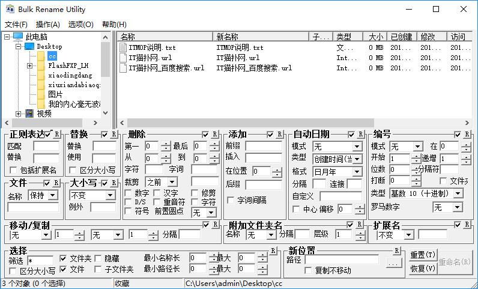This screenshot has height=289, width=478.
Task: Click the xiaodingdang folder icon
Action: tap(41, 75)
